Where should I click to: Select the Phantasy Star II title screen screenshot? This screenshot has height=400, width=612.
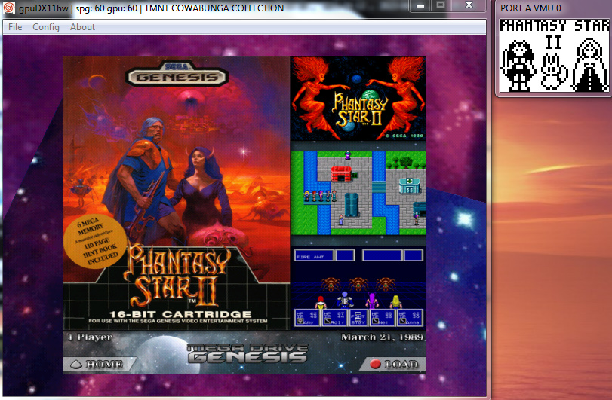[x=358, y=99]
